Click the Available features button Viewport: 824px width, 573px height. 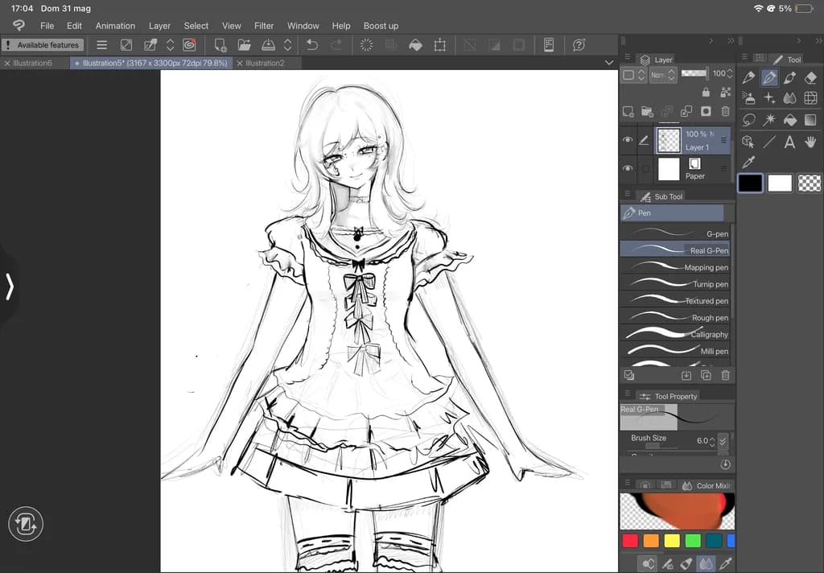click(43, 45)
